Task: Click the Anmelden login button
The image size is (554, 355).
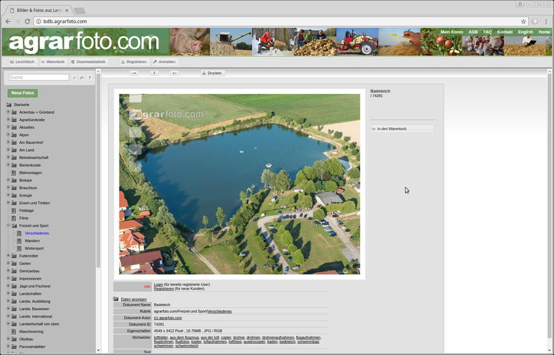Action: (x=164, y=62)
